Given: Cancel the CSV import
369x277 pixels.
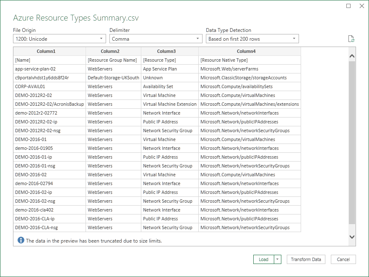Looking at the screenshot, I should (x=343, y=259).
